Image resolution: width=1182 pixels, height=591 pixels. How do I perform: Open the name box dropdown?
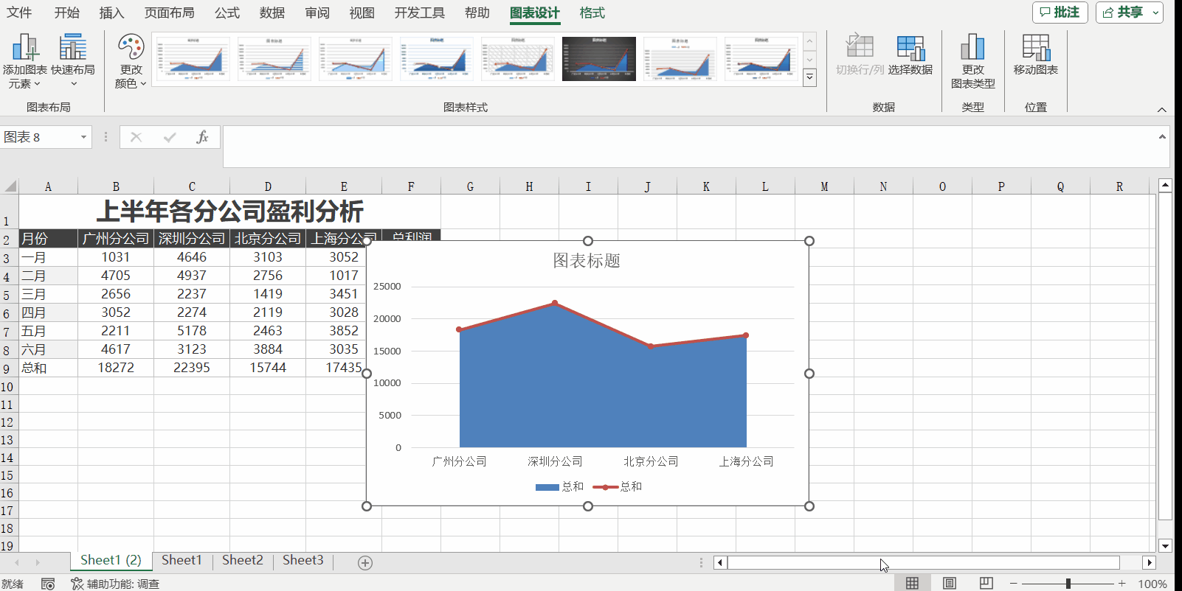83,137
